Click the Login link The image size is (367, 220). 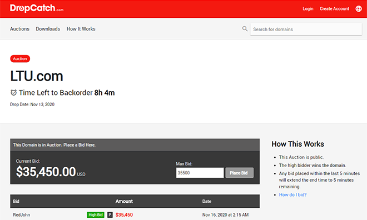tap(308, 9)
